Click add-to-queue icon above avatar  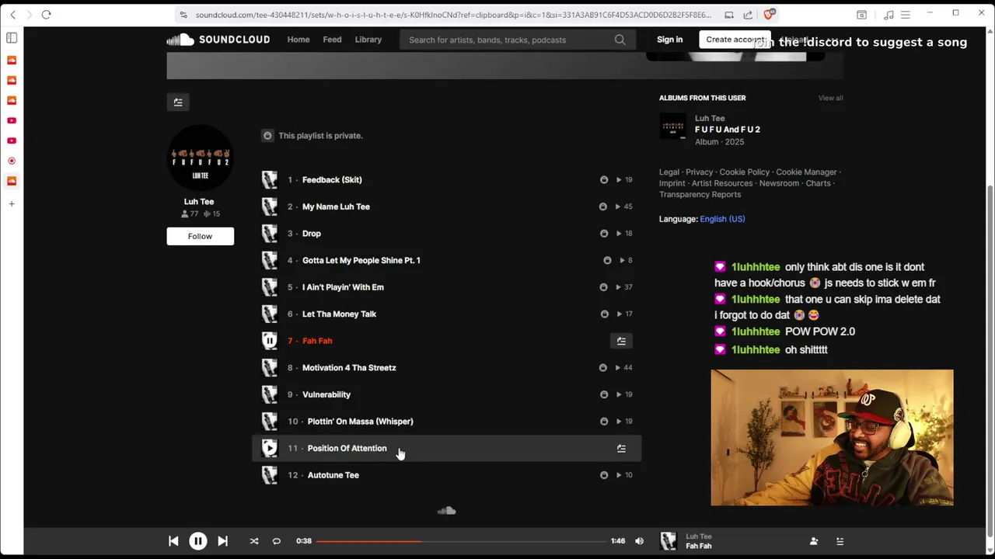click(178, 102)
